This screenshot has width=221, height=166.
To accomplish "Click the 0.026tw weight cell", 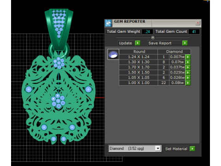I will pyautogui.click(x=177, y=77).
